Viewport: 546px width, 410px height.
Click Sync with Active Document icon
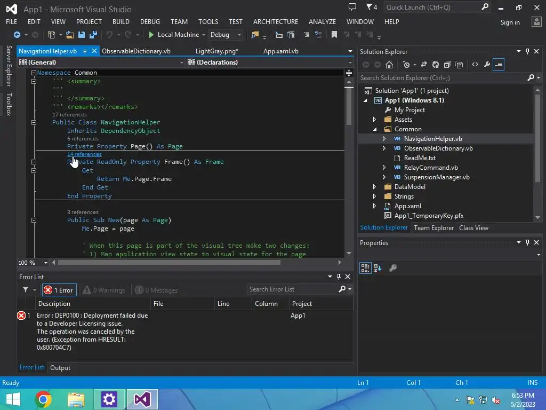(x=424, y=65)
